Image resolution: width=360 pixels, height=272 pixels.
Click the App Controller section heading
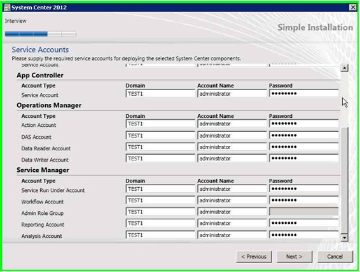40,75
